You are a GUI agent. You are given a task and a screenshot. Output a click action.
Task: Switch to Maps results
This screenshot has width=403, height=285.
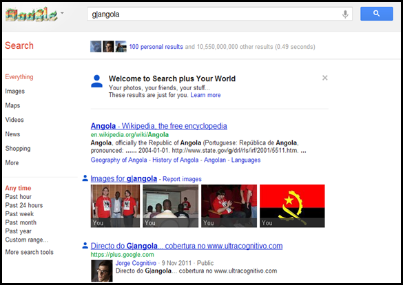[12, 105]
